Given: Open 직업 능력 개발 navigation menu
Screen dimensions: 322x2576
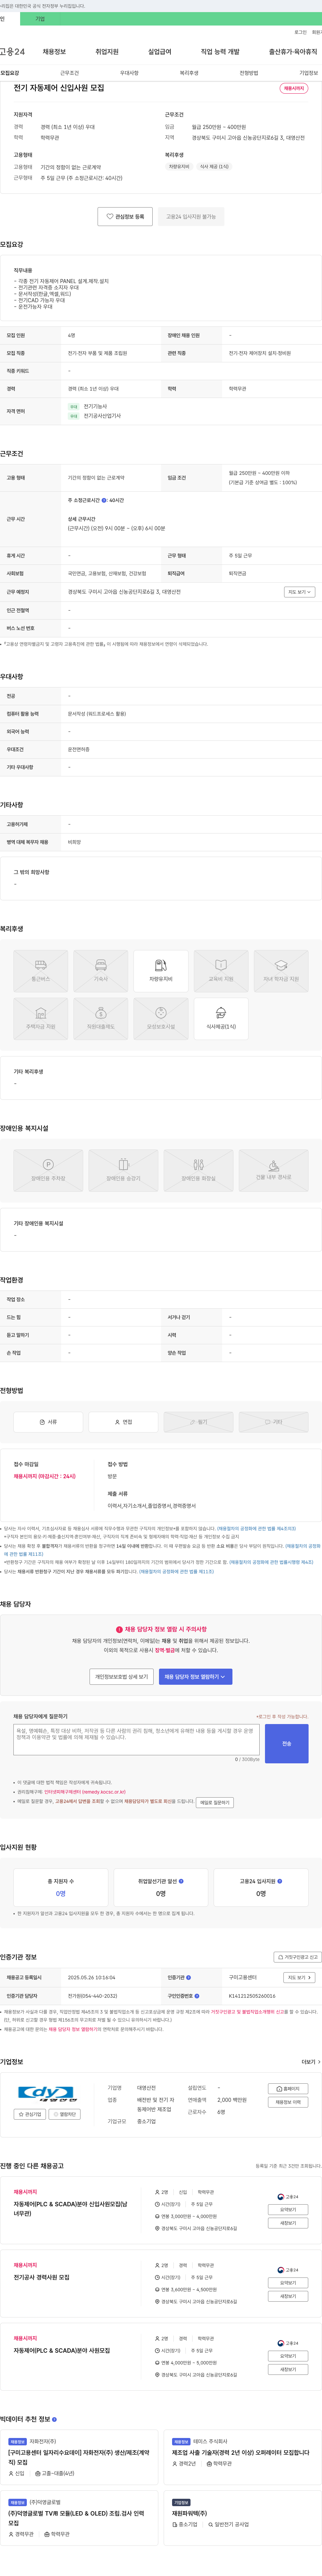Looking at the screenshot, I should pos(220,52).
